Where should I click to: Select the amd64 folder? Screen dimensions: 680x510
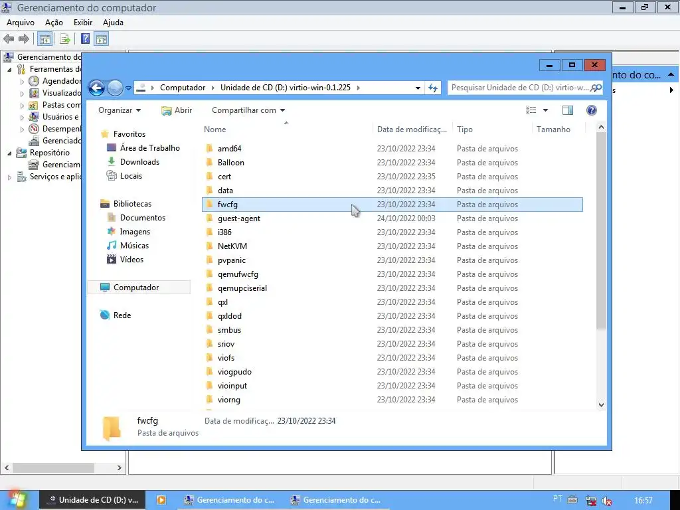coord(392,148)
